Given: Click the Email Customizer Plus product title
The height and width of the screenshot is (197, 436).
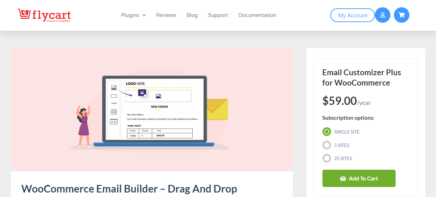Looking at the screenshot, I should point(362,78).
